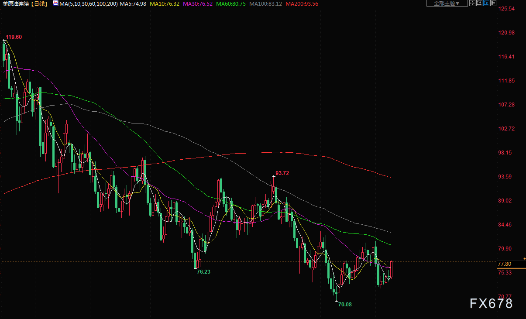
Task: Select the MA10:76.32 value
Action: pyautogui.click(x=165, y=3)
